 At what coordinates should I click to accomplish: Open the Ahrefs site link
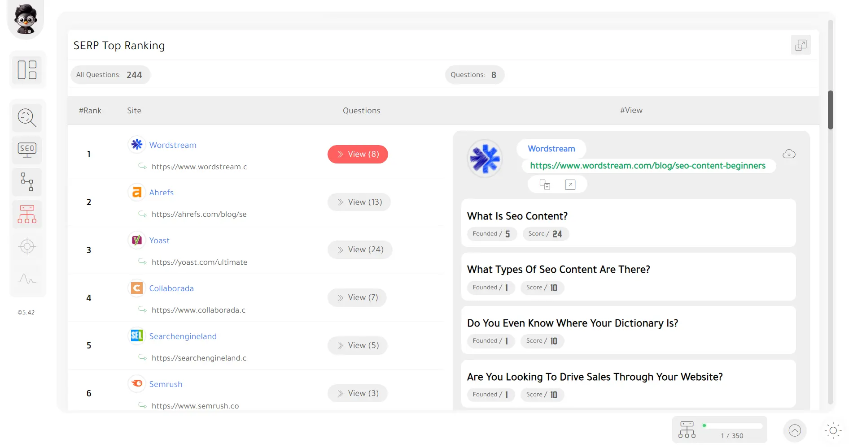[161, 192]
